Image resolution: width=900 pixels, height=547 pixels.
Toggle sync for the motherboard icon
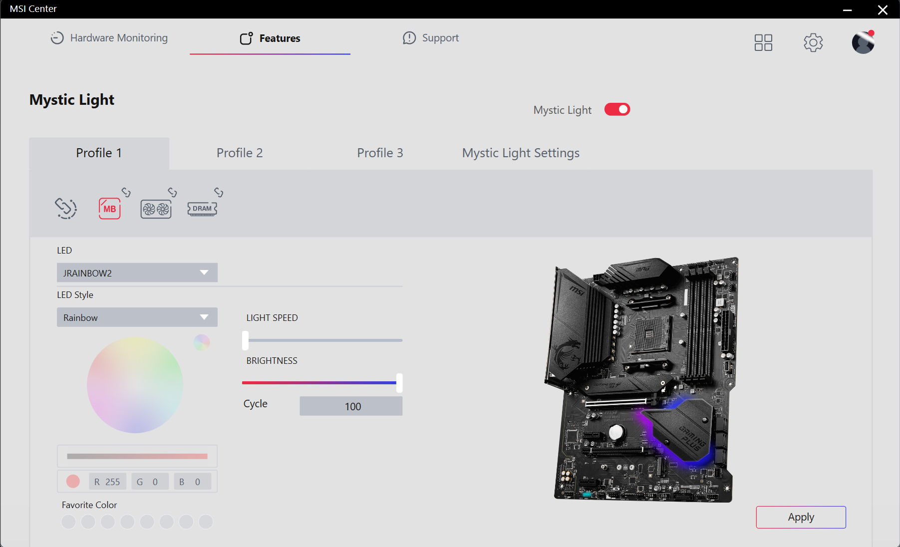[125, 192]
